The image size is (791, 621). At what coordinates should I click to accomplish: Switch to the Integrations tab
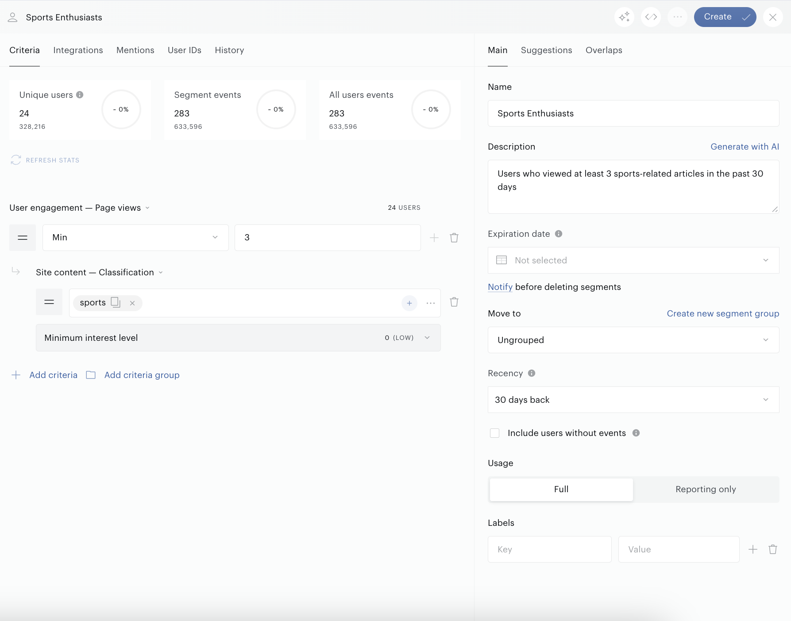coord(78,50)
